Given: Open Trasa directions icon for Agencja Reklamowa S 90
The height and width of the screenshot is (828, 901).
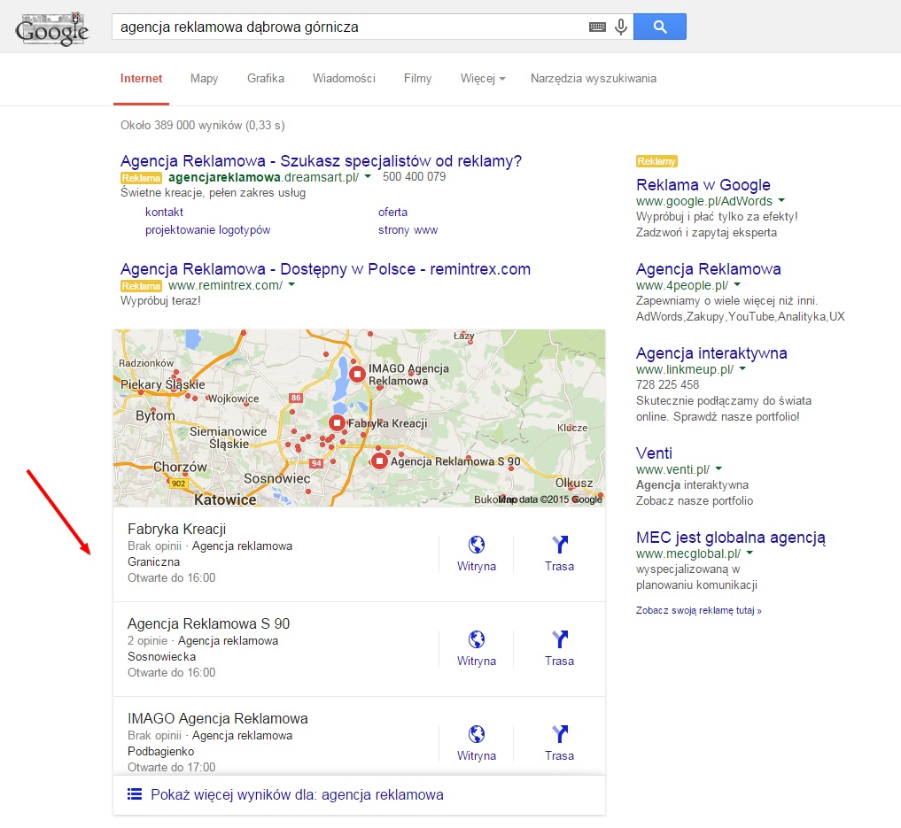Looking at the screenshot, I should click(560, 638).
